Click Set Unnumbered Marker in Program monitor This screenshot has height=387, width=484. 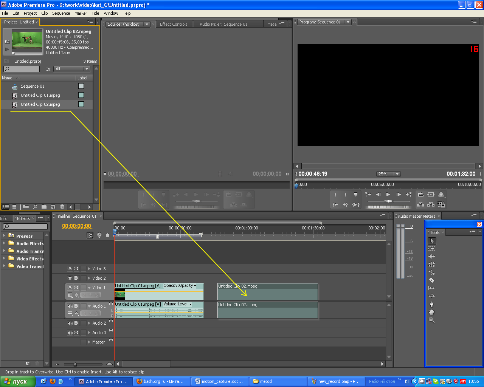click(x=355, y=195)
